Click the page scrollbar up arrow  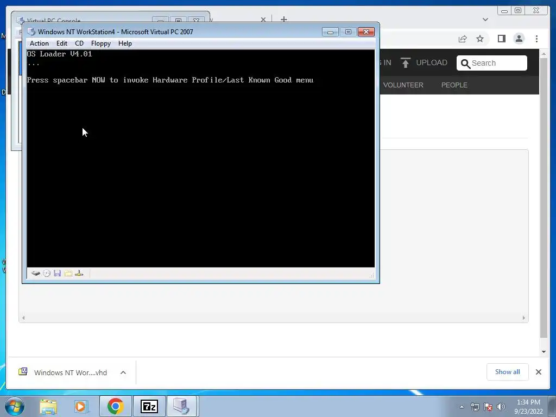pos(544,54)
